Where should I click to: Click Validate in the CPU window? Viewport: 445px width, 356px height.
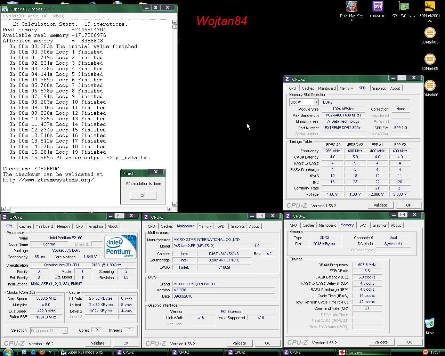(x=98, y=343)
